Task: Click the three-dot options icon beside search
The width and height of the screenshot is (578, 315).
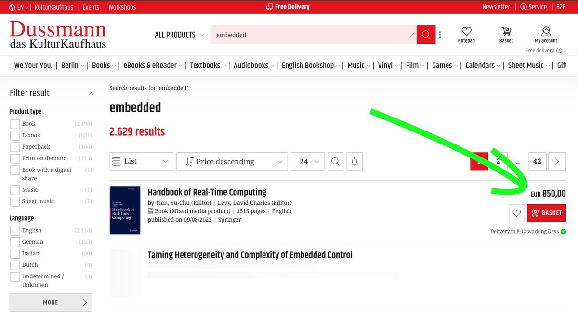Action: click(440, 35)
